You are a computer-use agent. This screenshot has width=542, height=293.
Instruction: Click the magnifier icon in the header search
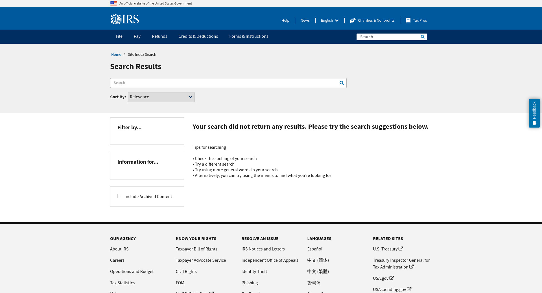pos(423,37)
